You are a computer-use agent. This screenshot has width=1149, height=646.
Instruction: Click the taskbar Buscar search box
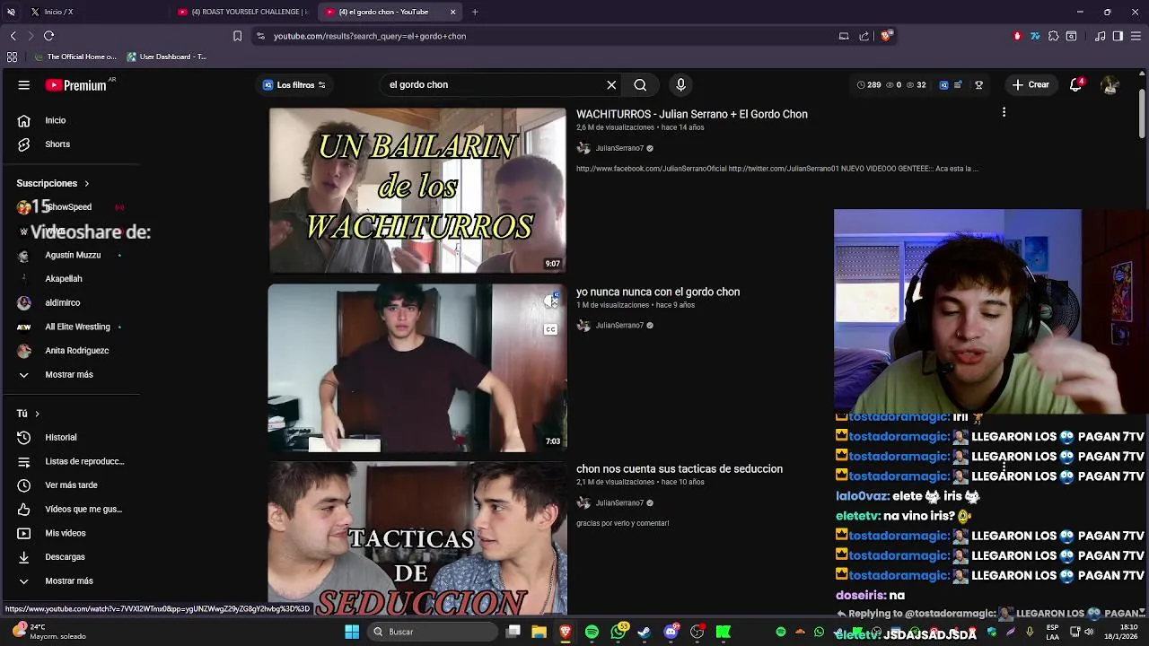click(x=434, y=632)
